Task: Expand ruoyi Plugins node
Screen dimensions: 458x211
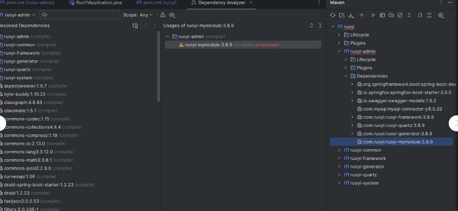Action: 339,43
